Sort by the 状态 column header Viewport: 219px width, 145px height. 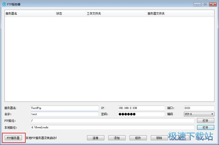tap(70, 13)
